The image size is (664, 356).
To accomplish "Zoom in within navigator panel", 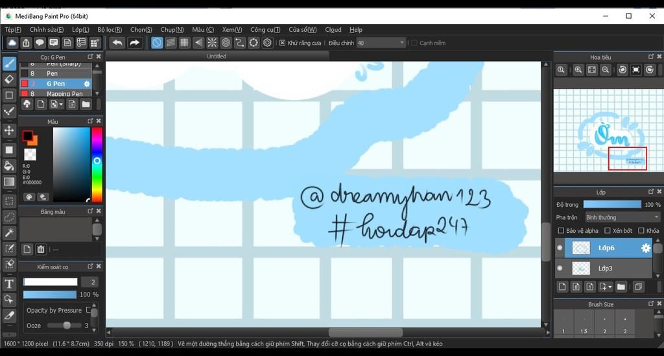I will [578, 70].
